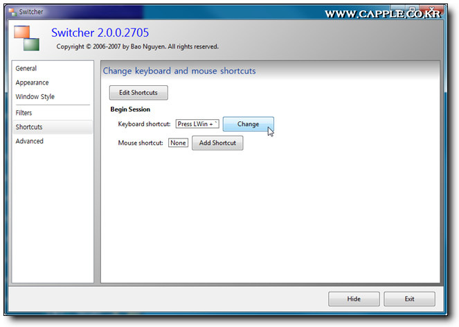Click the keyboard shortcut field 'Press LWin + `'
This screenshot has width=459, height=327.
(197, 124)
